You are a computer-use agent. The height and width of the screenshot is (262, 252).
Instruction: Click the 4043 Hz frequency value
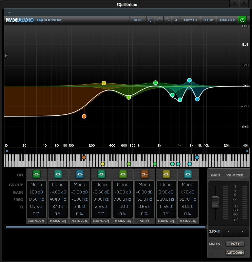point(58,199)
